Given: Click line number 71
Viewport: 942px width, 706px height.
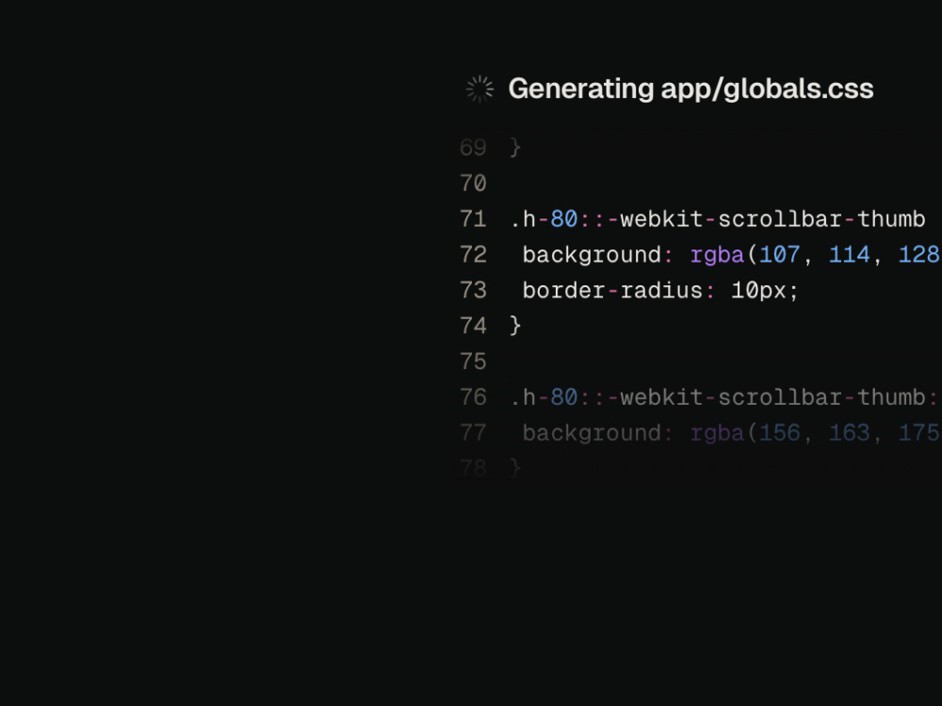Looking at the screenshot, I should pos(473,219).
